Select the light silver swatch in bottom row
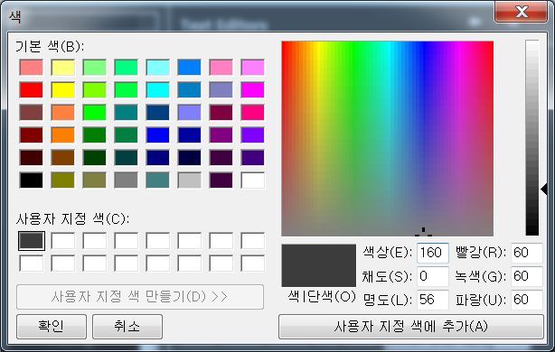 (189, 181)
